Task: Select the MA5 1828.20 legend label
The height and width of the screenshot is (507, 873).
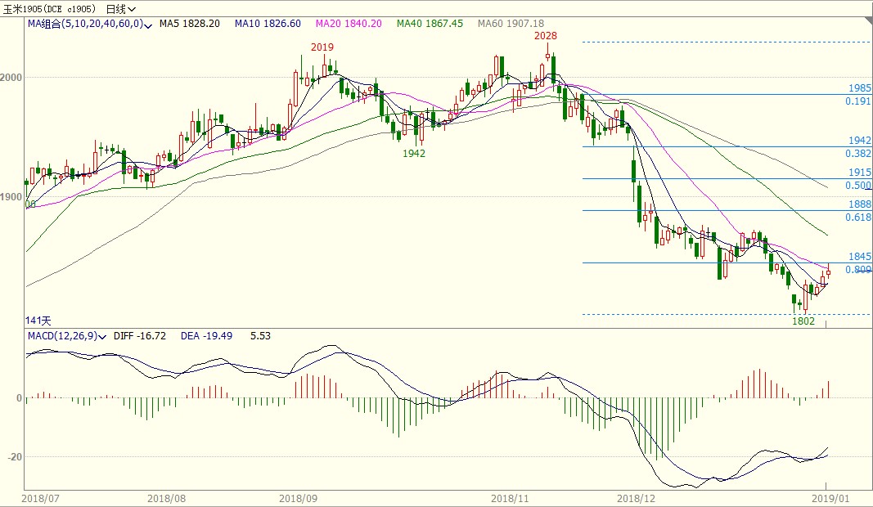Action: click(x=190, y=24)
